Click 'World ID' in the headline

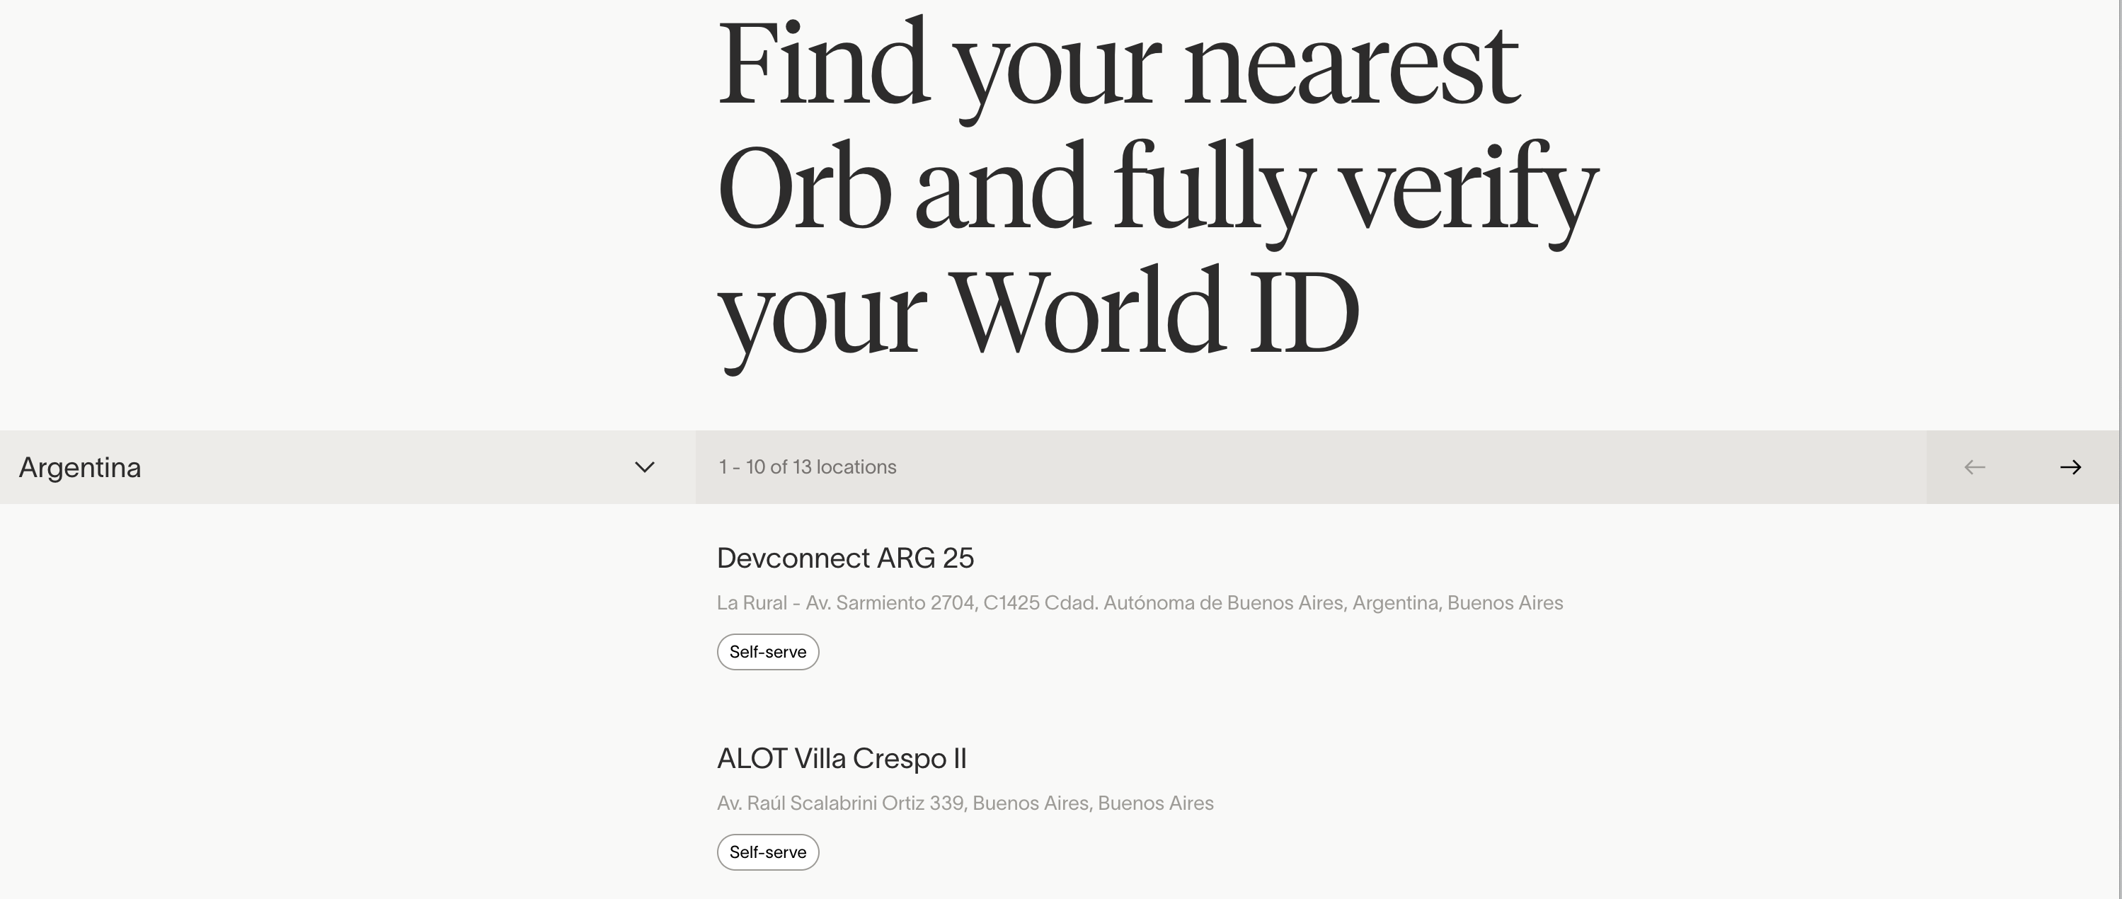tap(1153, 313)
